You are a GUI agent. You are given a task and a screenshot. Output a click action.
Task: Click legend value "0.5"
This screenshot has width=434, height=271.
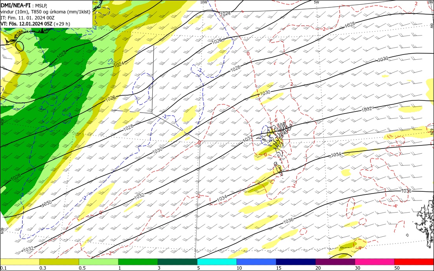pos(82,268)
